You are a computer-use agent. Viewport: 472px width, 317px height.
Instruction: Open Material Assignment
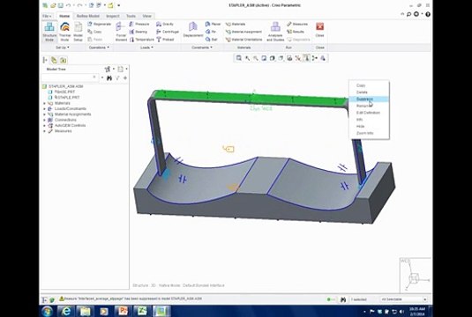point(243,32)
